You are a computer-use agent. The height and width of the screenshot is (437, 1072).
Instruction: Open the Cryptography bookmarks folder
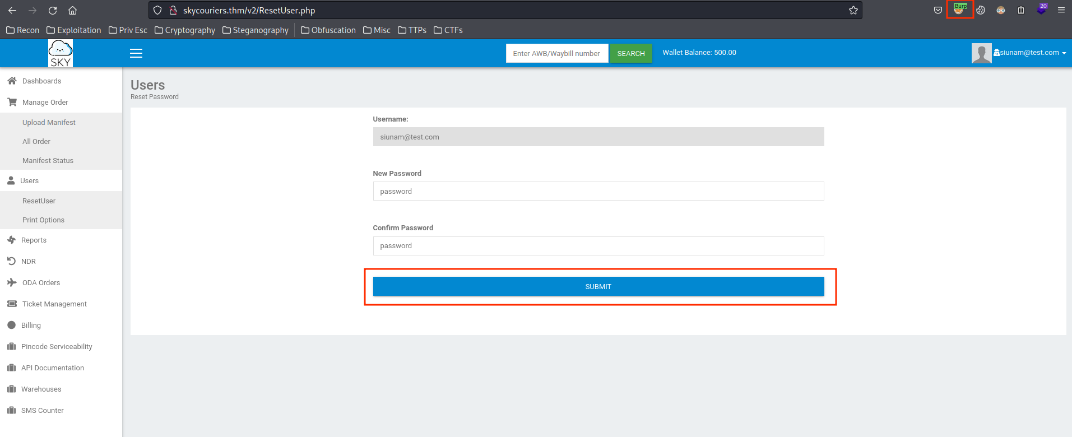185,30
